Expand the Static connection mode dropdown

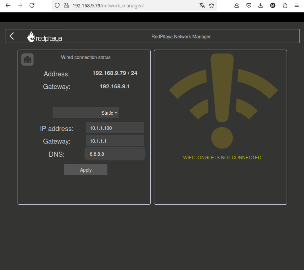(x=86, y=113)
